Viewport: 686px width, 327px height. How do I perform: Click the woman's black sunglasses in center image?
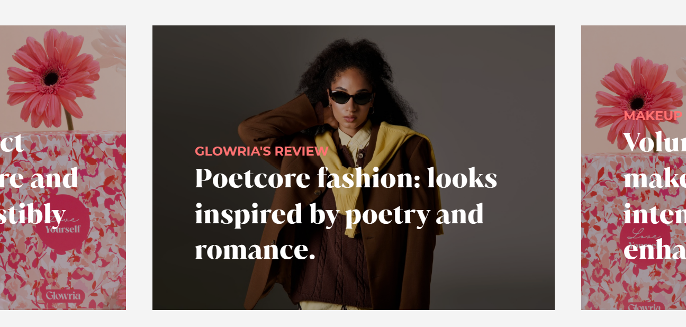click(x=351, y=97)
